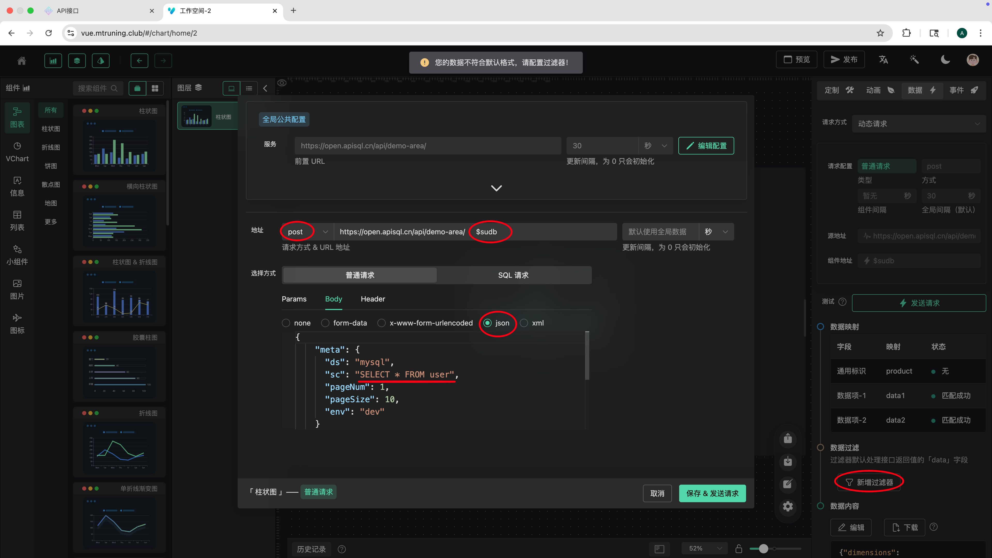
Task: Click the magic wand theme icon
Action: pyautogui.click(x=914, y=60)
